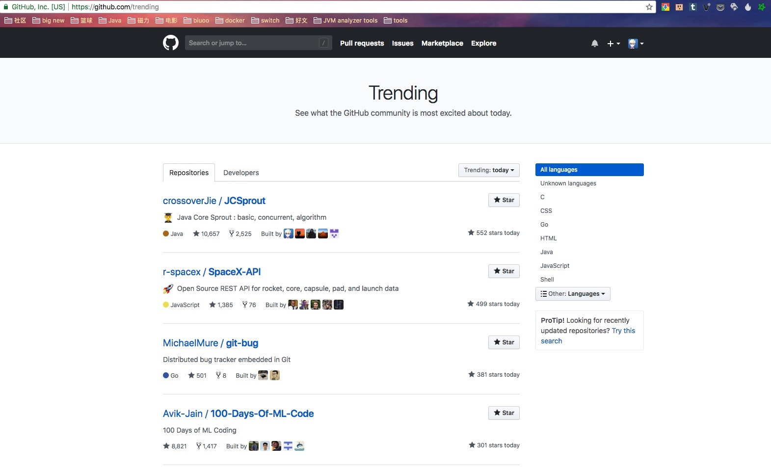Viewport: 771px width, 467px height.
Task: Click the forks count 76 for SpaceX-API
Action: 249,305
